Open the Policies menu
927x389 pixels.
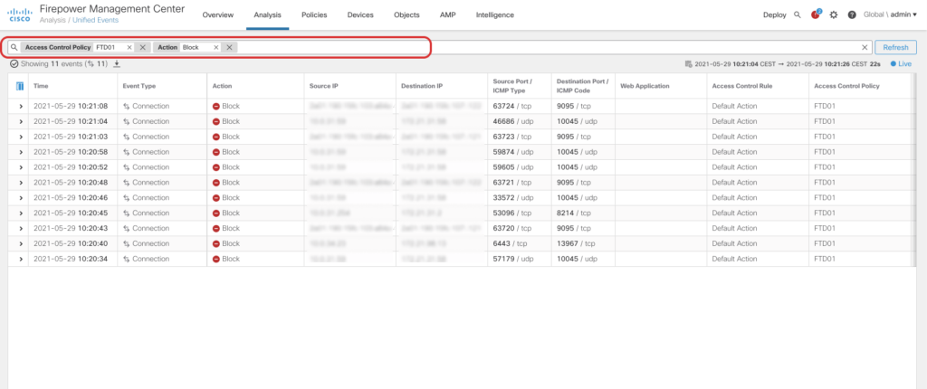314,14
